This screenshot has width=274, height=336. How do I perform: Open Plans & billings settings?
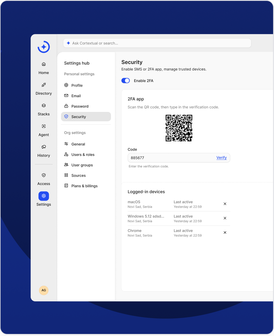pyautogui.click(x=84, y=186)
